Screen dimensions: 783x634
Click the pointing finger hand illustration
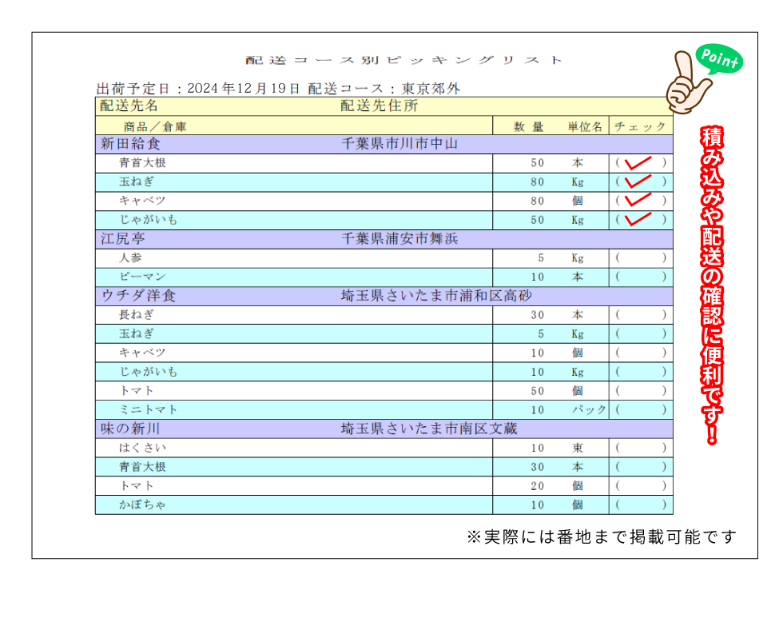pyautogui.click(x=688, y=83)
